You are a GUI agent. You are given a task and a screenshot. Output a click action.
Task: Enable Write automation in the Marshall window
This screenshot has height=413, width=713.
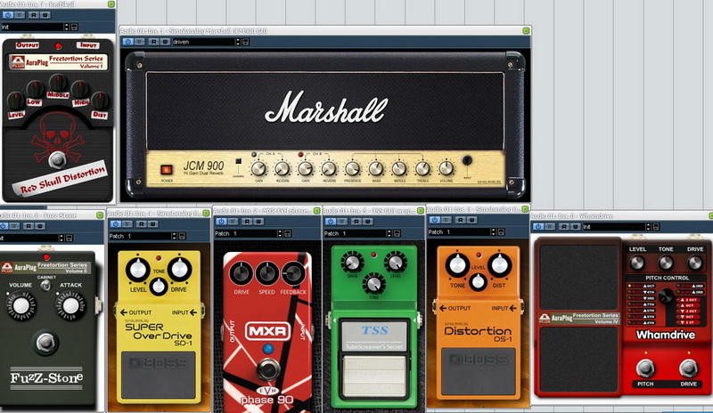click(165, 42)
